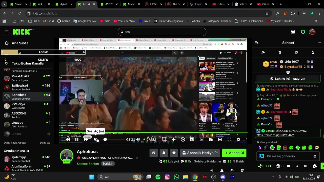Click the sparkle icon in the player bar

[174, 139]
